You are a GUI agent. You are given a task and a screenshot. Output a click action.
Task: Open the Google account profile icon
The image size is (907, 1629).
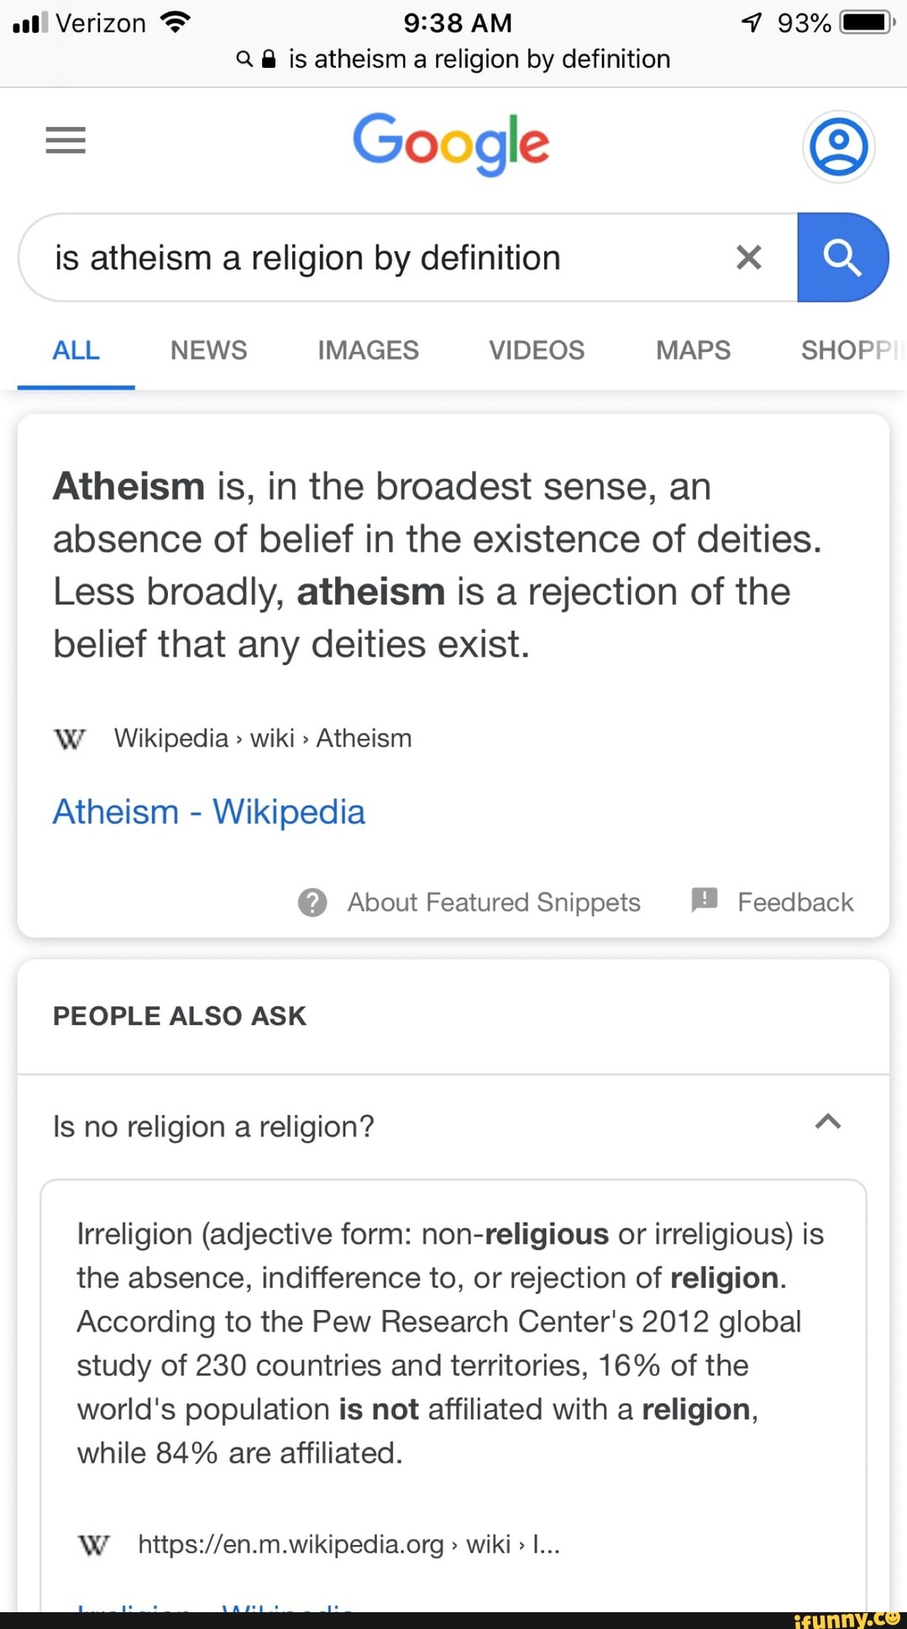pyautogui.click(x=838, y=145)
